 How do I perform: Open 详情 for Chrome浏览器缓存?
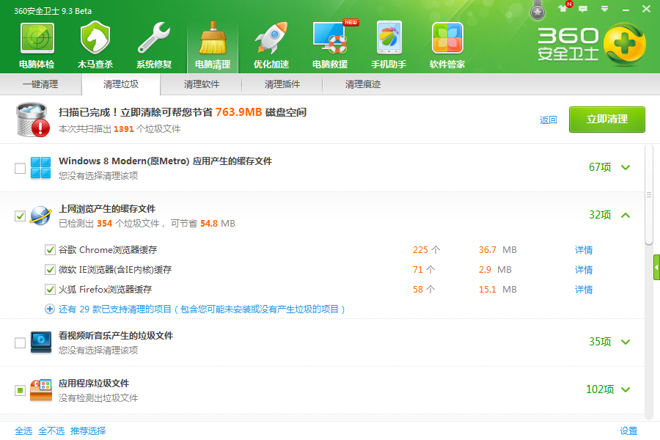pos(584,250)
